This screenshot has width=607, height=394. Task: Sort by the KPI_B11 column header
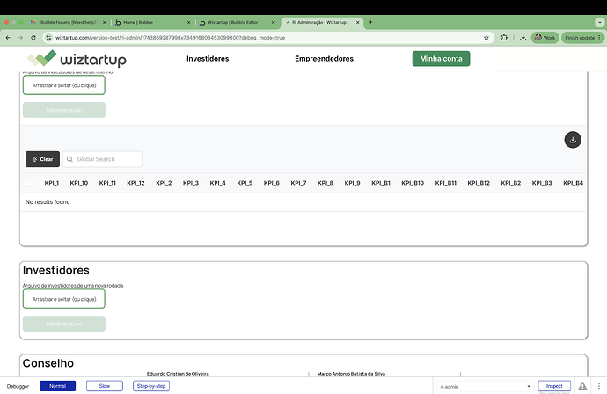(x=445, y=183)
